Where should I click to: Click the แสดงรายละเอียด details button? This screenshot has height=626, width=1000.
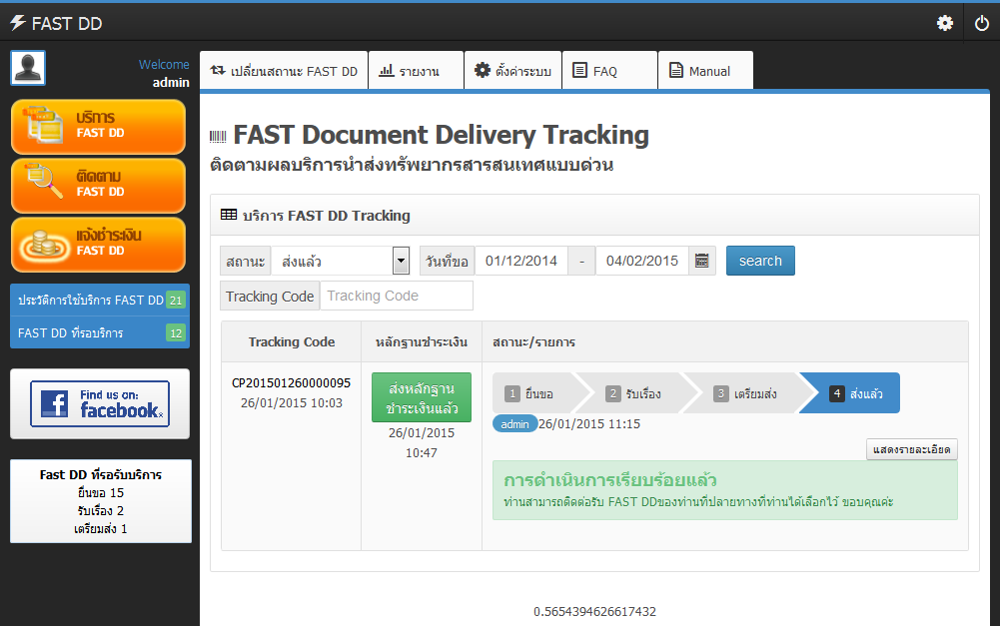[911, 449]
